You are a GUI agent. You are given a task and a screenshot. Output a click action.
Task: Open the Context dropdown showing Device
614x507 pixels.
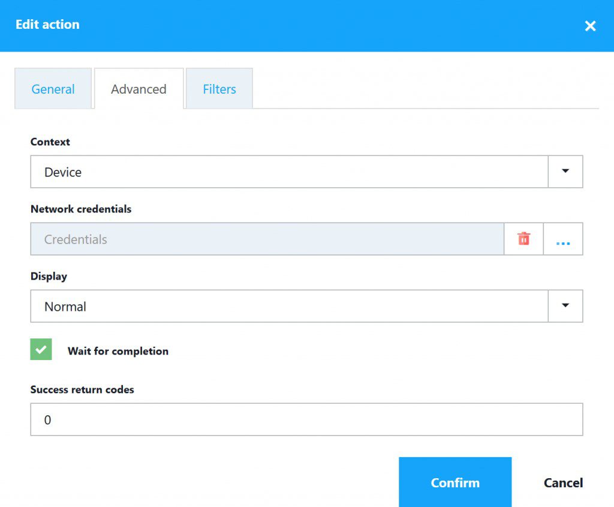point(564,171)
